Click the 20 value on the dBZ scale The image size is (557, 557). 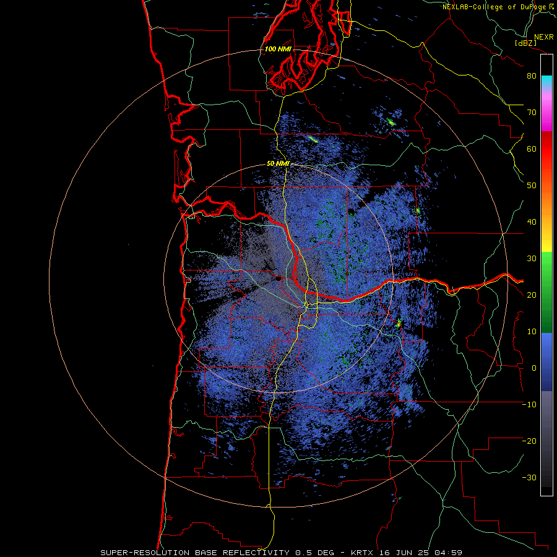click(x=532, y=295)
